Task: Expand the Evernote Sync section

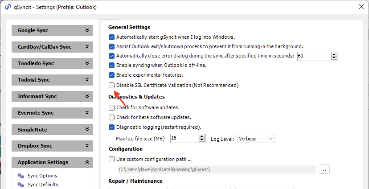Action: click(x=52, y=113)
